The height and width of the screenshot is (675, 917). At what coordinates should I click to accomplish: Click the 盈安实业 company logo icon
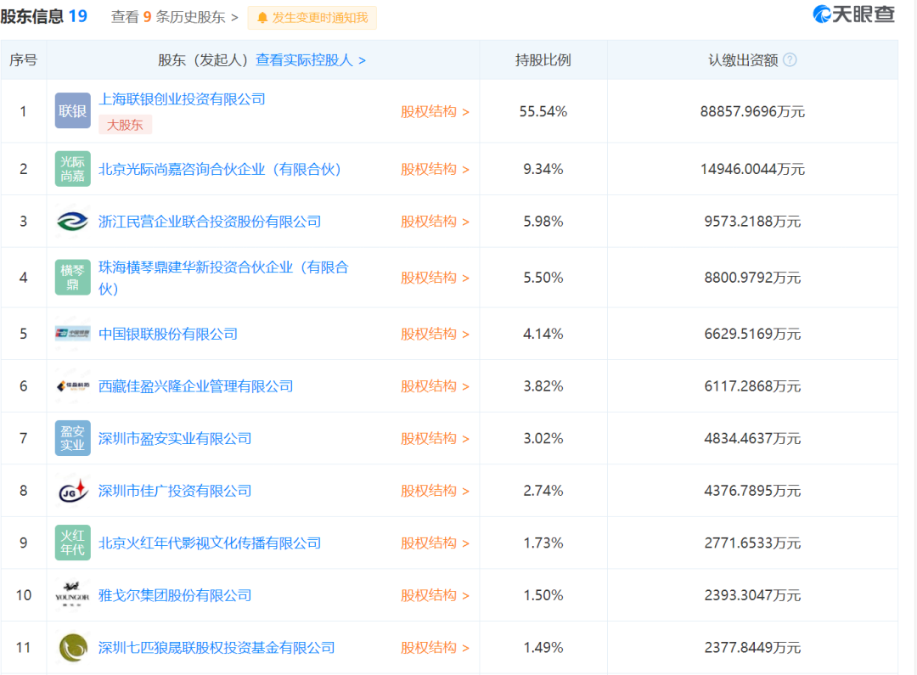click(x=72, y=438)
